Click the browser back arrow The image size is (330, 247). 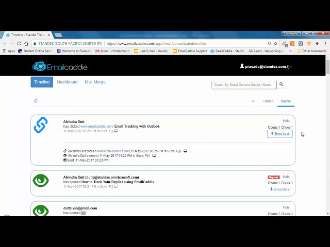(5, 43)
